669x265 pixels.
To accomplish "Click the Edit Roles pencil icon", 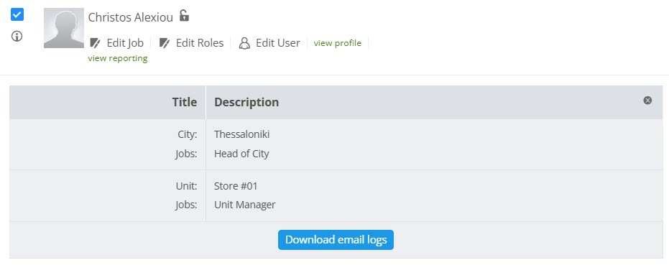I will [x=165, y=43].
